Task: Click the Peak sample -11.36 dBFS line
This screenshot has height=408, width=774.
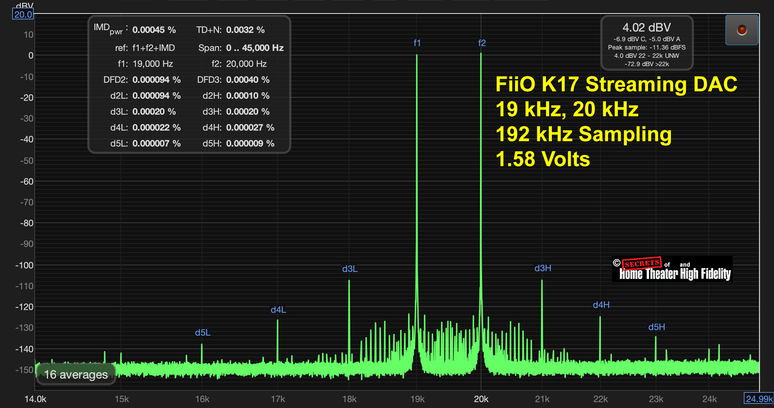Action: (647, 47)
